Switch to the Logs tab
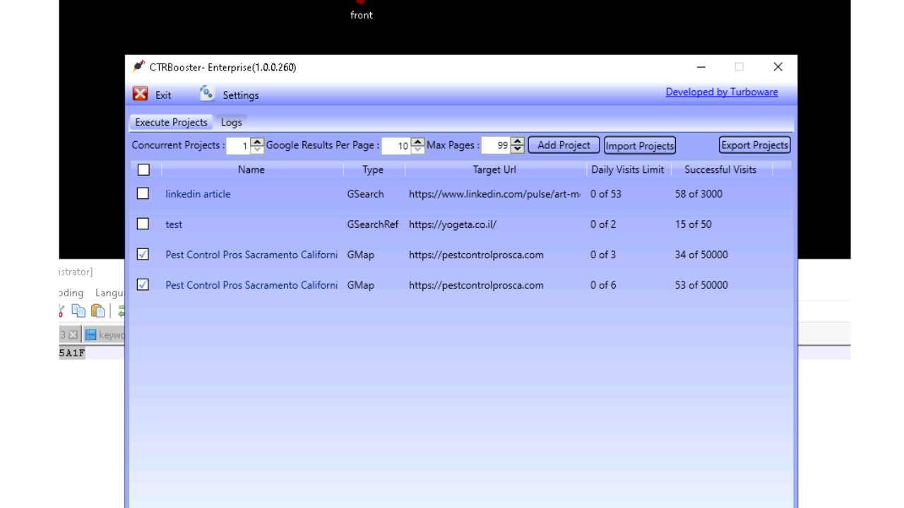Image resolution: width=904 pixels, height=508 pixels. (232, 121)
